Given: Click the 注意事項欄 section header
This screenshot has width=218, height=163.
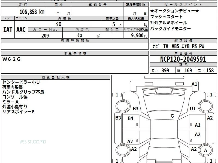Looking at the screenshot, I should click(x=75, y=53).
